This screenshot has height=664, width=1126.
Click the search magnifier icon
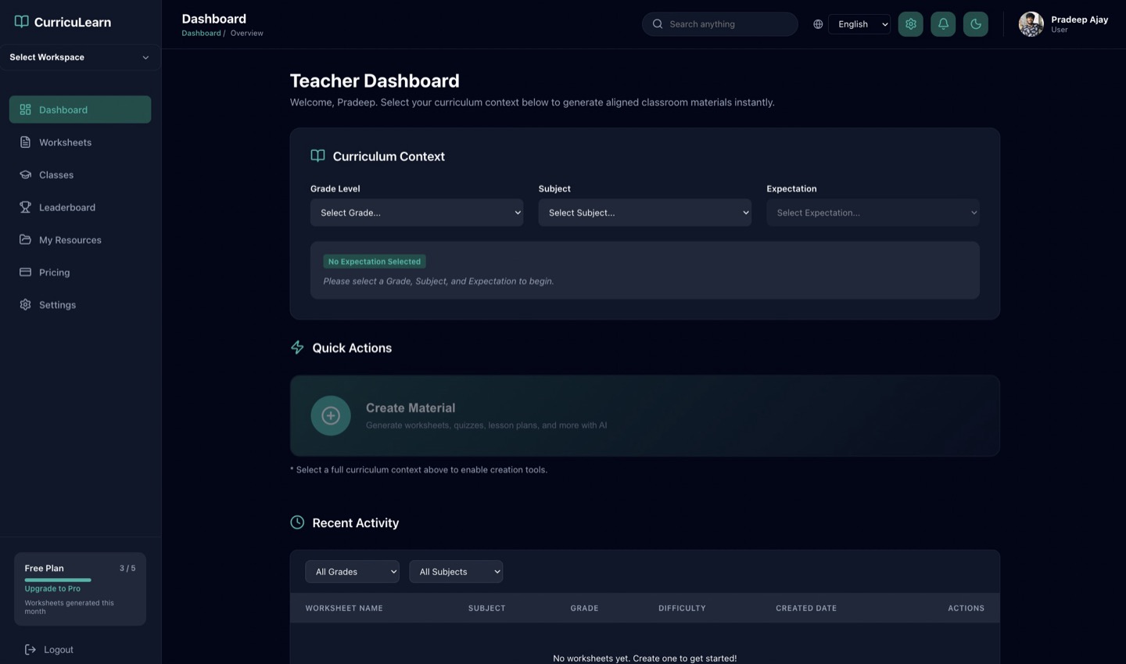658,24
